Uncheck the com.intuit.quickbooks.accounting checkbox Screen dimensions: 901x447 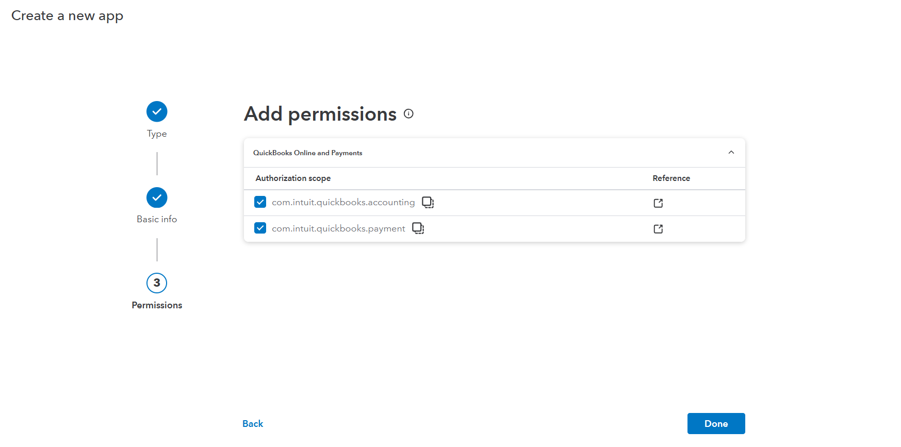[260, 202]
